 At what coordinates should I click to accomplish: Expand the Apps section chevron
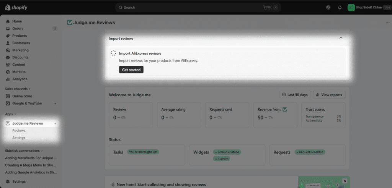pos(16,114)
